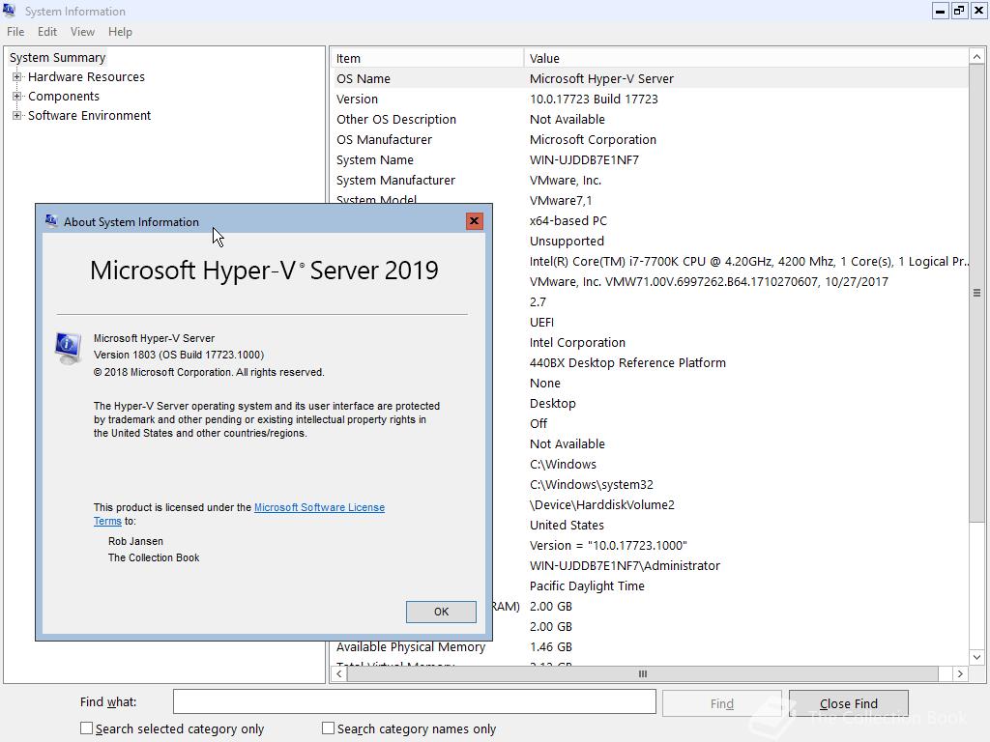Close the About System Information dialog
Screen dimensions: 990x742
(x=474, y=221)
